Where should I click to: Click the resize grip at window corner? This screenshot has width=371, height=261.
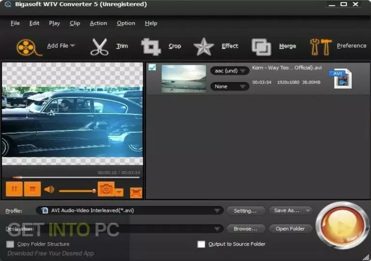point(366,257)
